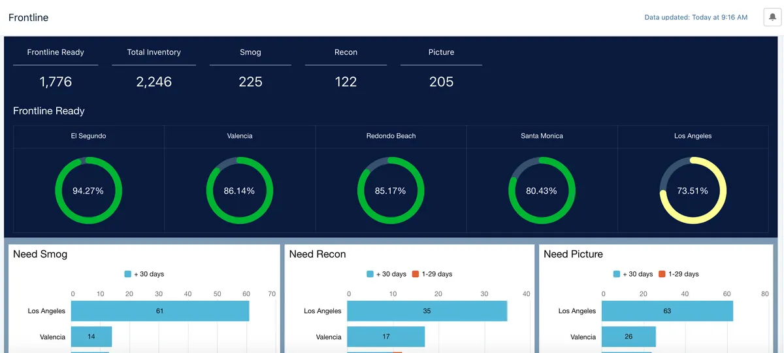Click Los Angeles bar 63 in Need Picture
784x353 pixels.
click(667, 311)
